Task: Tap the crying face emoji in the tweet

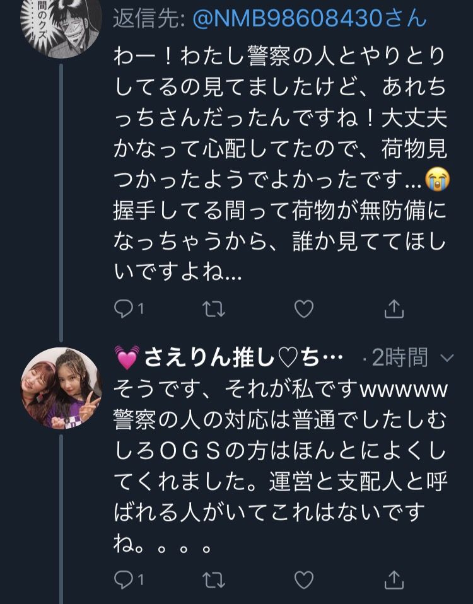Action: pos(437,179)
